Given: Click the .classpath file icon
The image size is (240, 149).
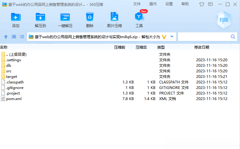Looking at the screenshot, I should [x=3, y=82].
